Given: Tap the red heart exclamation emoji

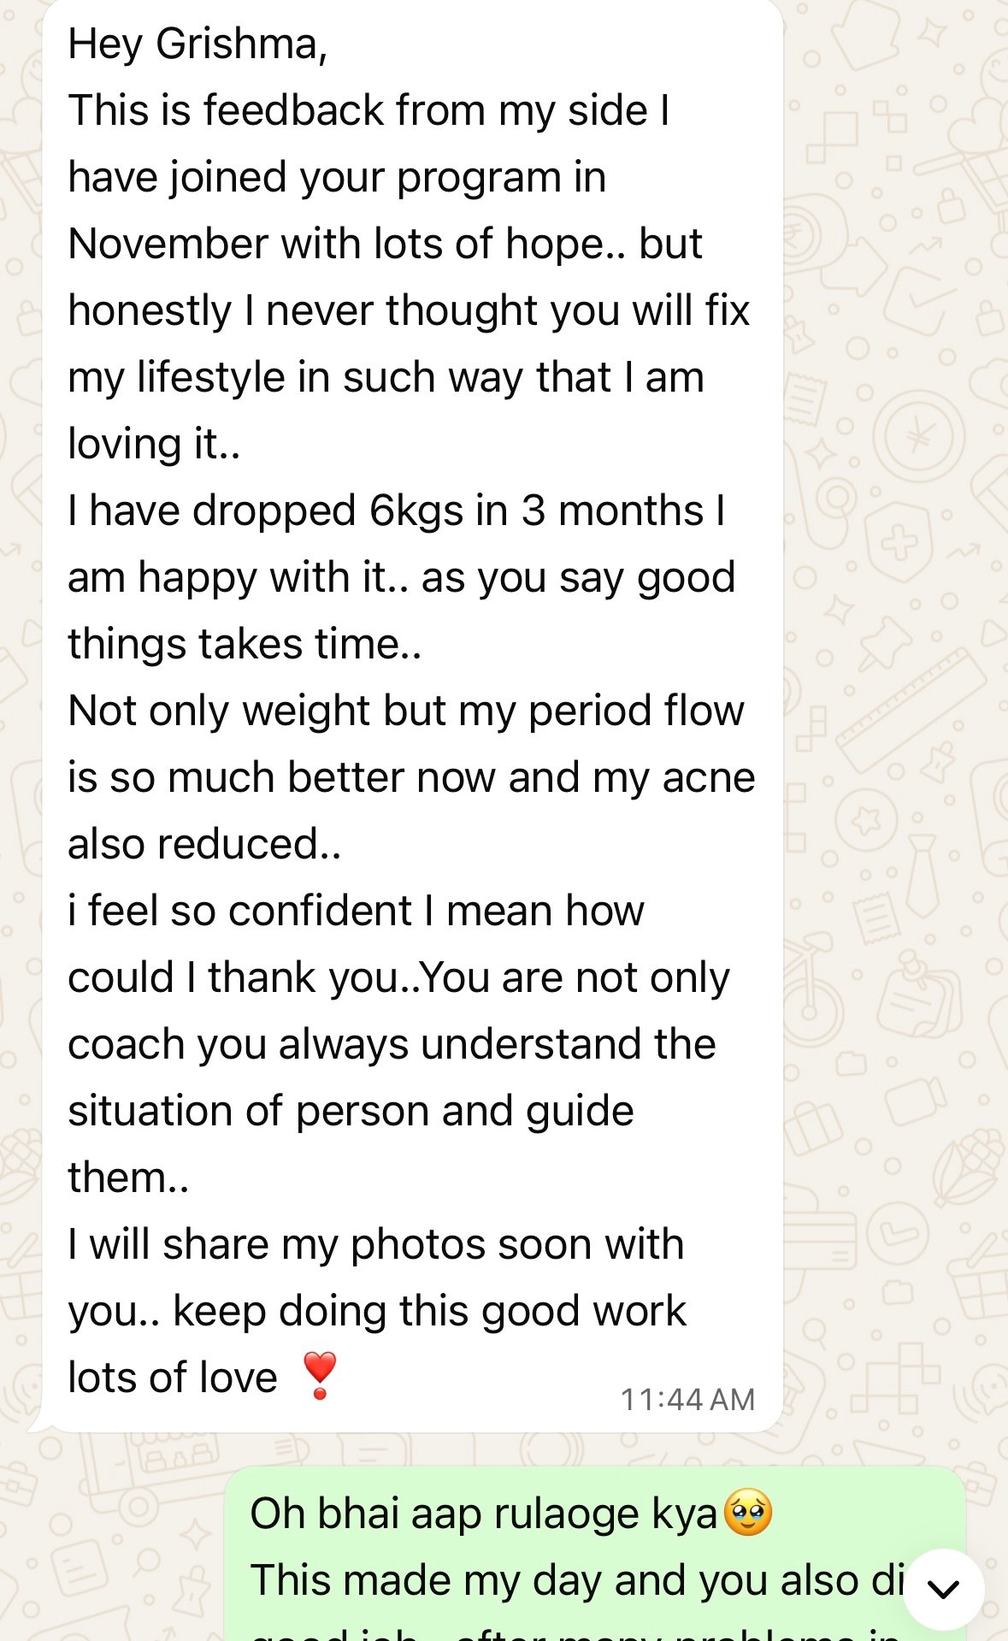Looking at the screenshot, I should point(320,1375).
